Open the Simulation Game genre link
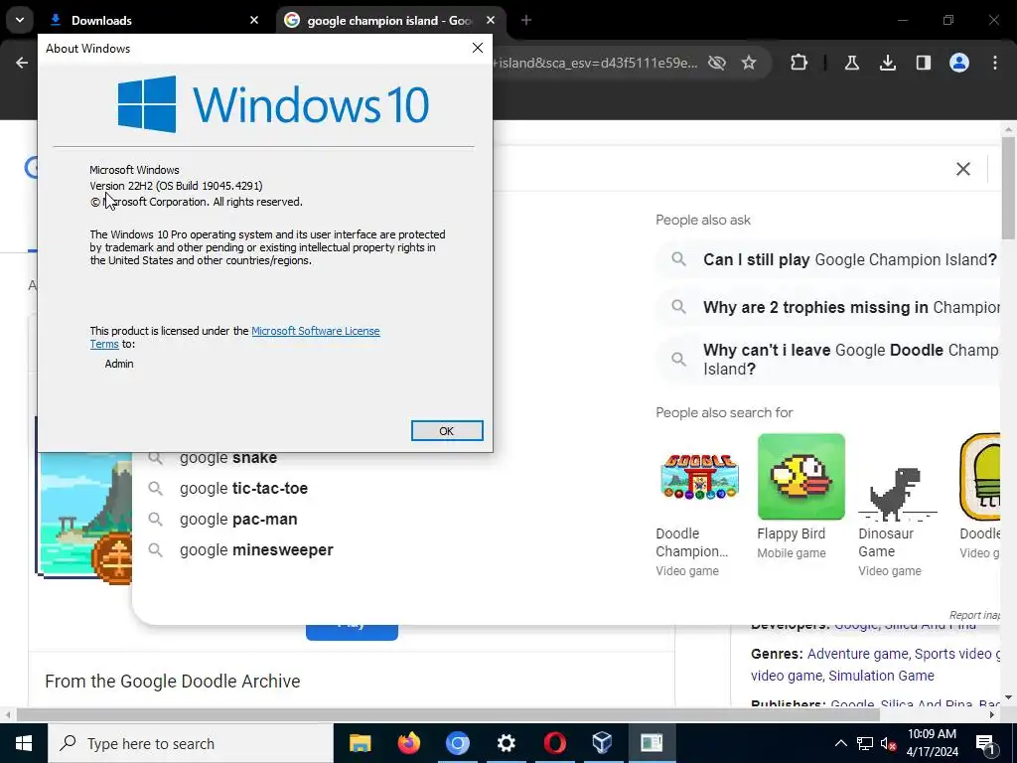The height and width of the screenshot is (763, 1017). click(882, 676)
